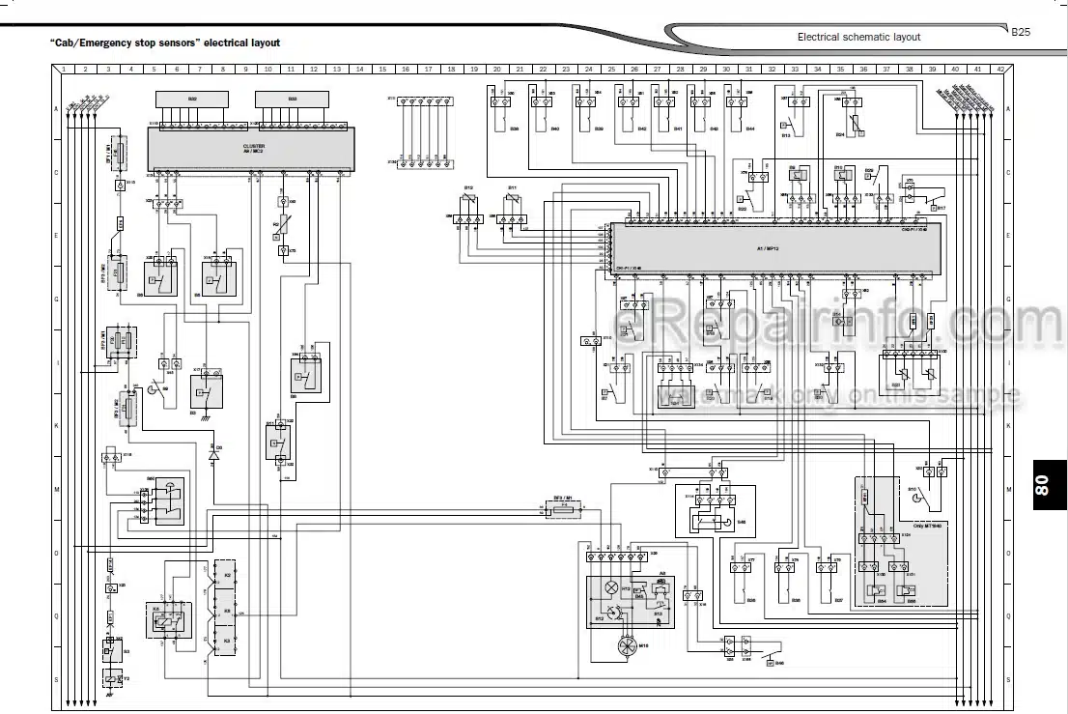Select the black section tab marked 80
Viewport: 1068px width, 714px height.
(1050, 484)
